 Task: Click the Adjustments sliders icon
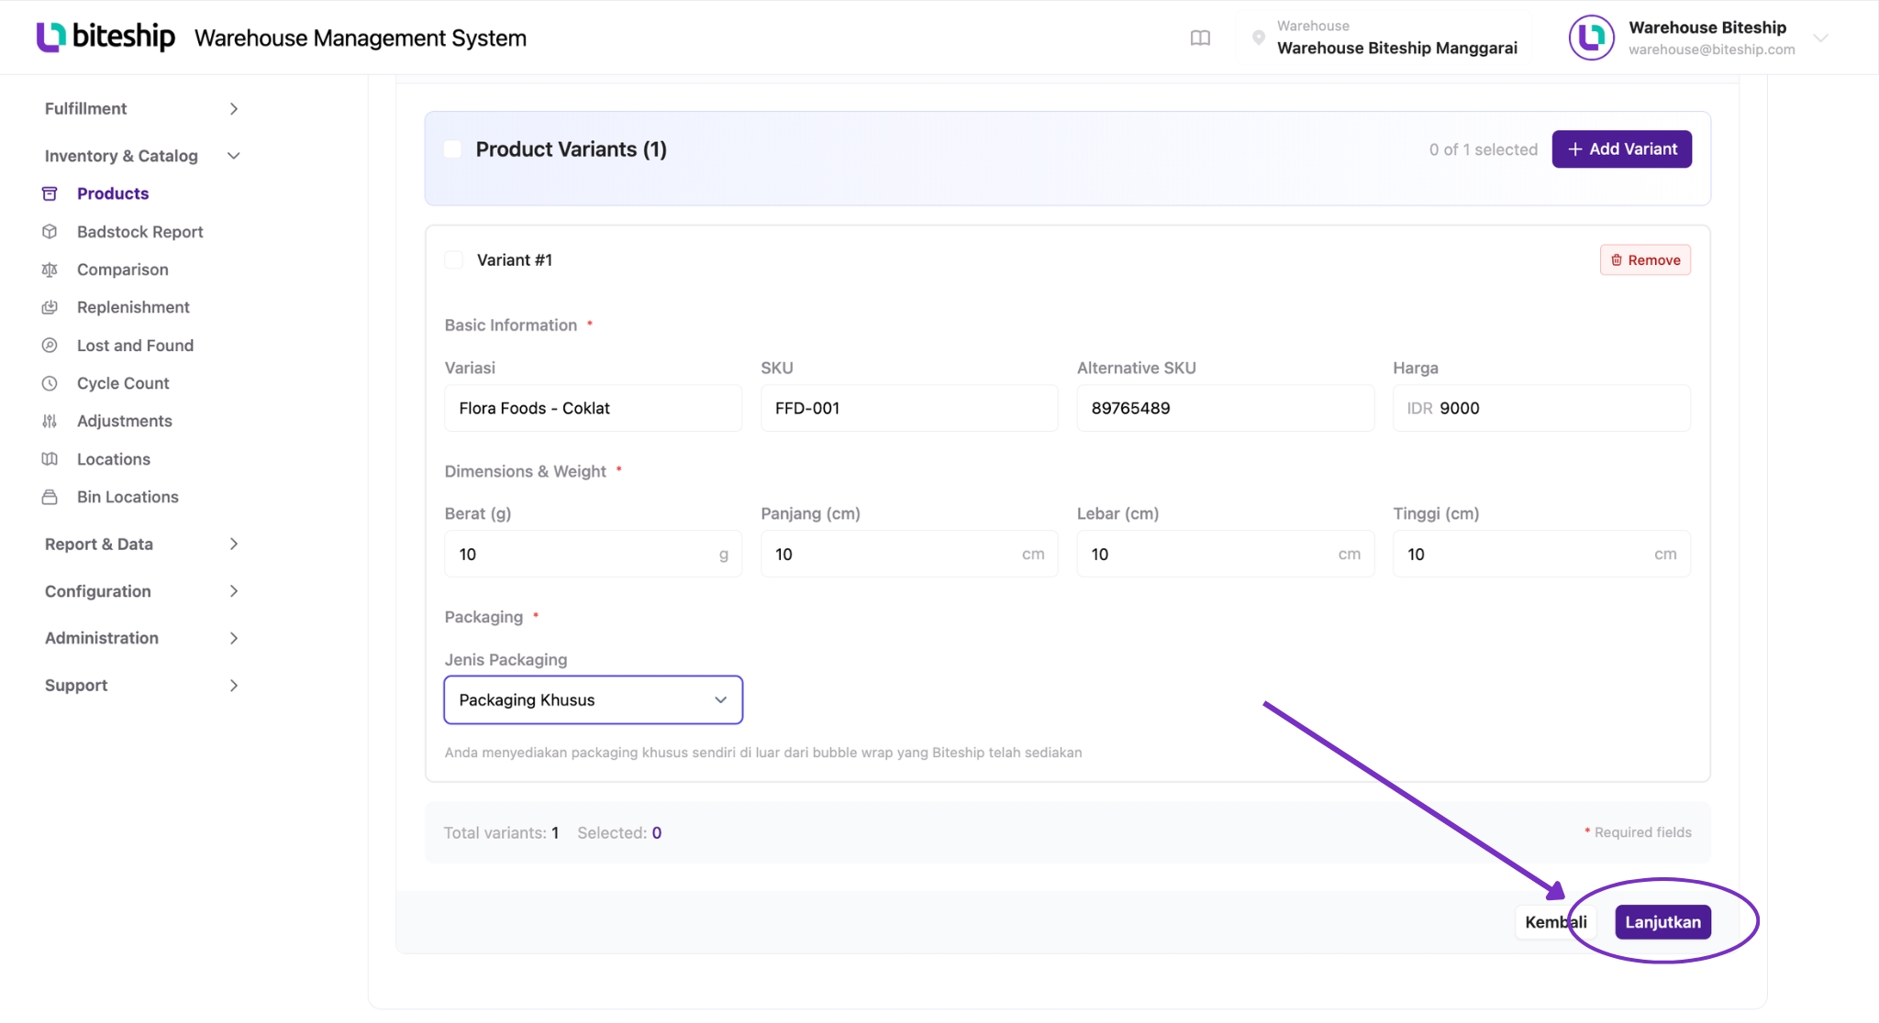[50, 421]
